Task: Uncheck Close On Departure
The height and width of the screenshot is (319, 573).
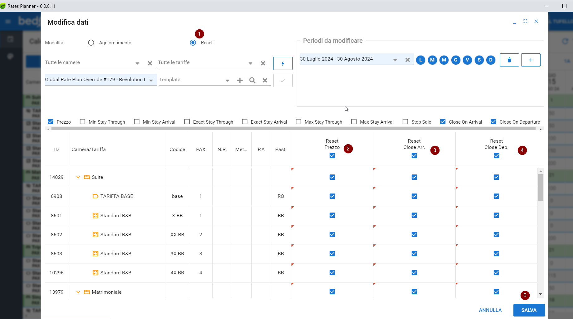Action: click(x=493, y=122)
